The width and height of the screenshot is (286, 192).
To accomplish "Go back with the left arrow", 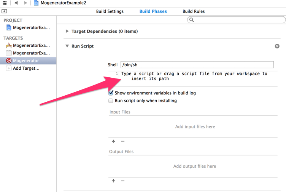I will click(16, 3).
